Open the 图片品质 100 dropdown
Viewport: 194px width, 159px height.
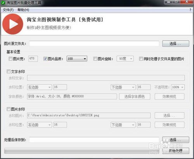point(77,59)
